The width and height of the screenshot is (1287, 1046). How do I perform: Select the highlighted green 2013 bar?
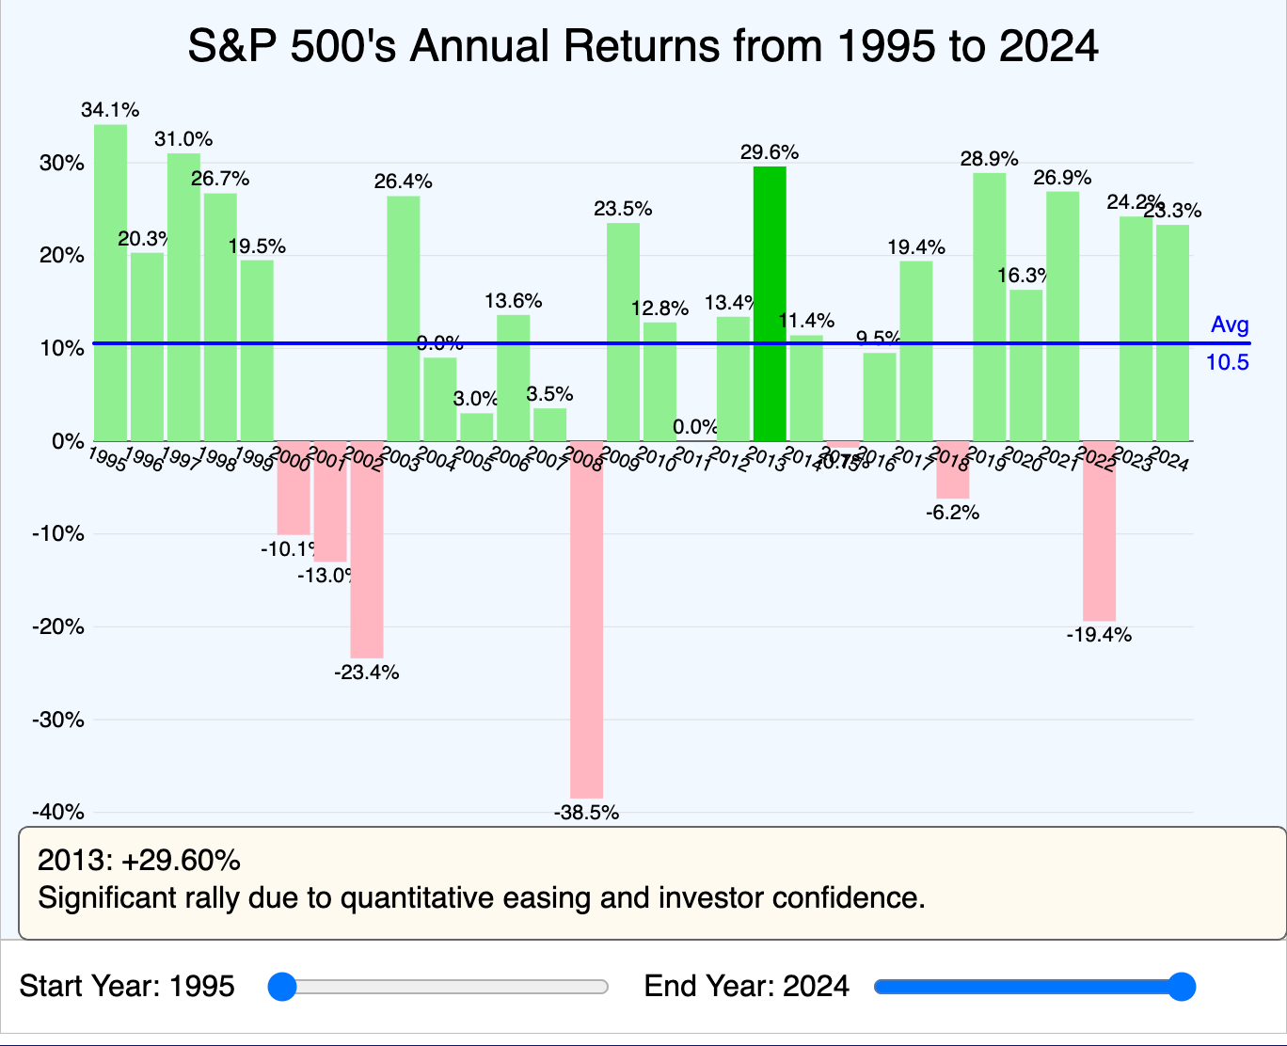point(769,301)
